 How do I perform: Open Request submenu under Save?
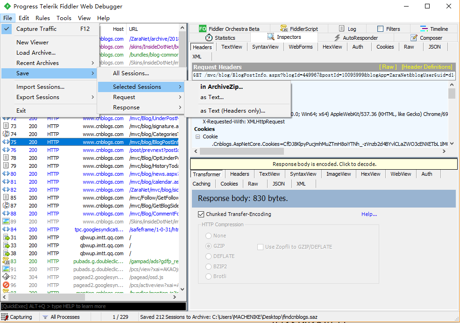pyautogui.click(x=141, y=97)
